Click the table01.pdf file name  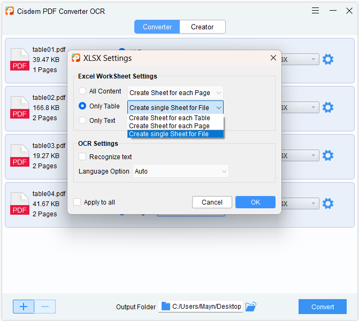(x=49, y=49)
